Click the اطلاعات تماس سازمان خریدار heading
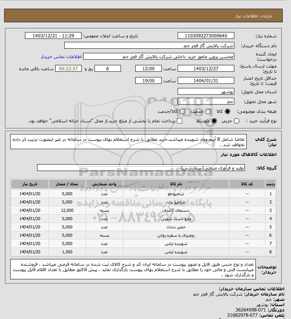This screenshot has width=291, height=319. point(251,289)
